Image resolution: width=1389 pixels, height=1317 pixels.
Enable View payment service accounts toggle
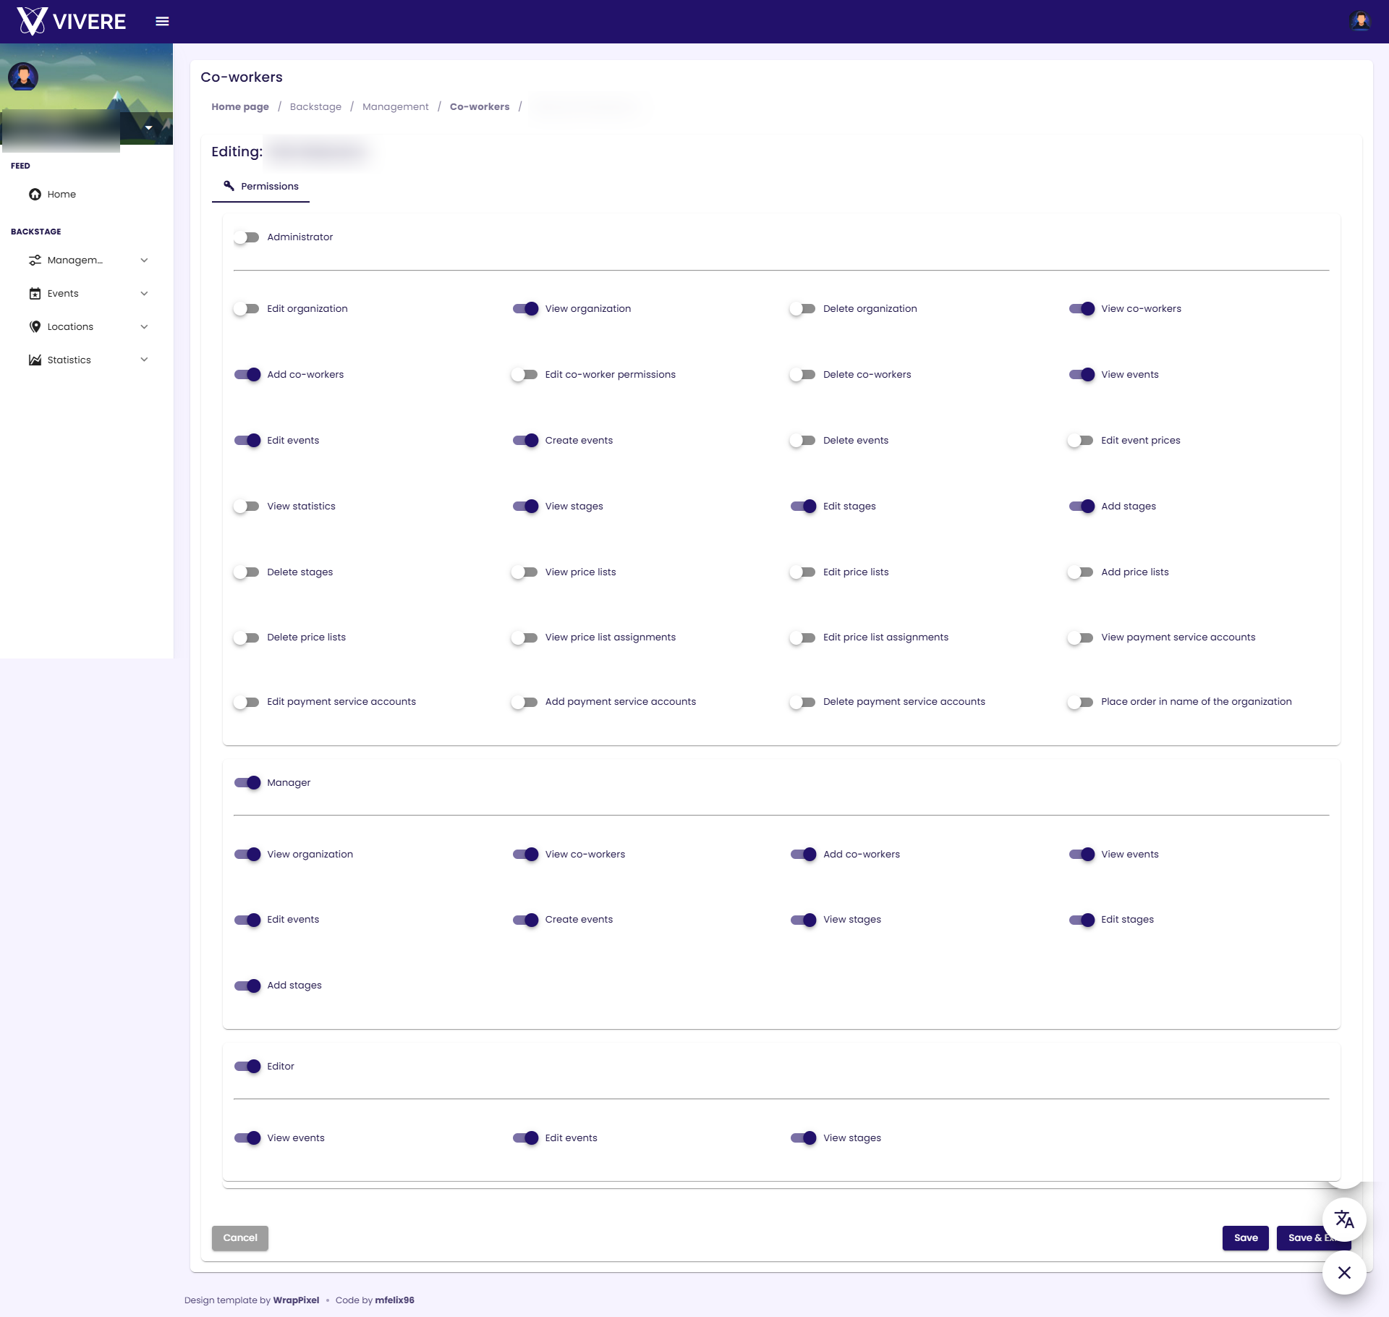(1080, 638)
